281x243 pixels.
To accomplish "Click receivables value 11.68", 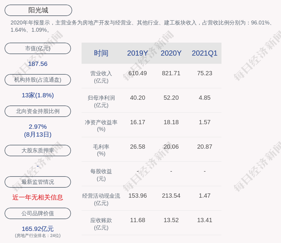I will click(137, 220).
